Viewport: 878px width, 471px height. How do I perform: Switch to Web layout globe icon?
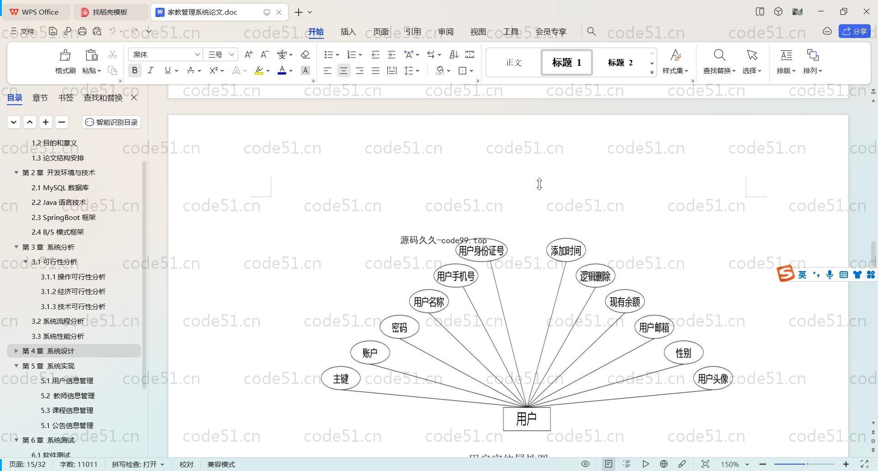tap(664, 464)
